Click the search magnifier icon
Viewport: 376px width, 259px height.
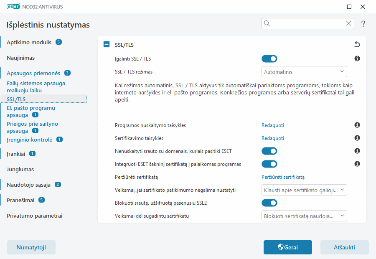tap(267, 23)
